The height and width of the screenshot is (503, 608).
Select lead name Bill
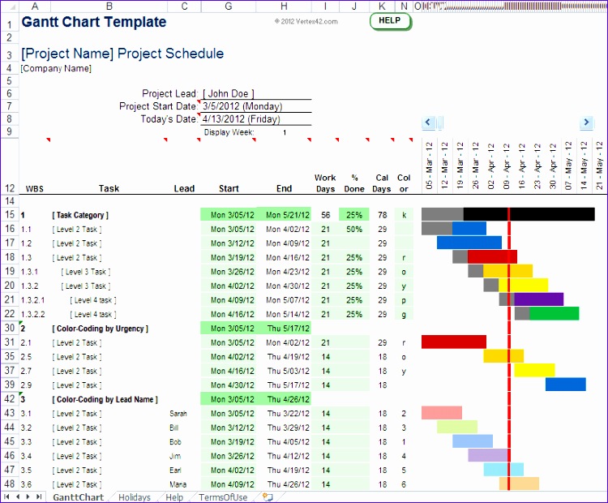pyautogui.click(x=173, y=428)
